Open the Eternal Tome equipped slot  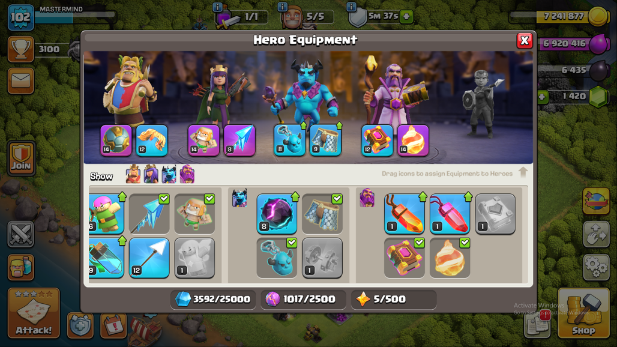(x=378, y=140)
